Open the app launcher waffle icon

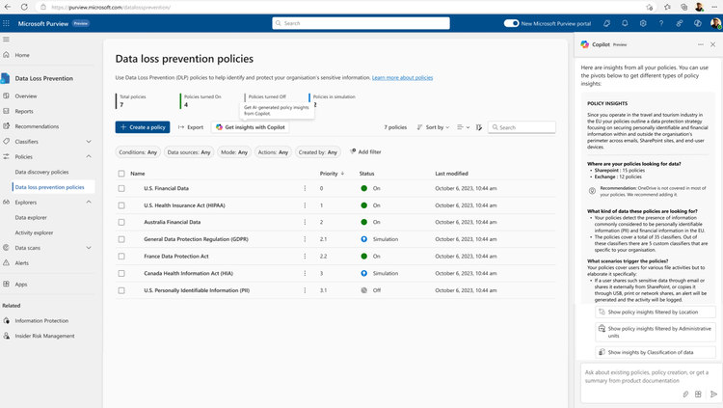click(6, 23)
